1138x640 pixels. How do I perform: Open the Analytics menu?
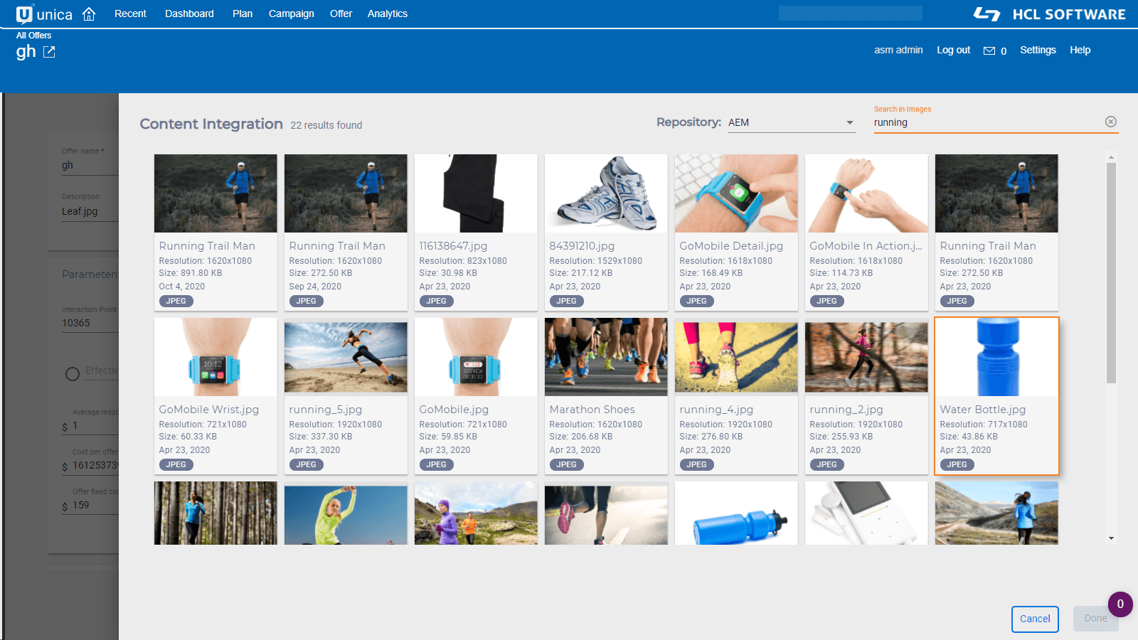coord(387,14)
